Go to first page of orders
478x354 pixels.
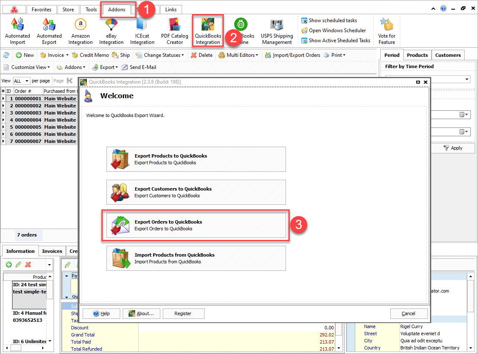click(70, 81)
